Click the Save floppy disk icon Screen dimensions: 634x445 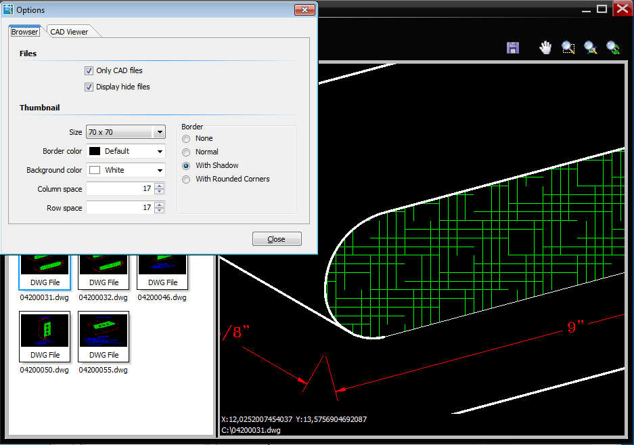pos(513,47)
